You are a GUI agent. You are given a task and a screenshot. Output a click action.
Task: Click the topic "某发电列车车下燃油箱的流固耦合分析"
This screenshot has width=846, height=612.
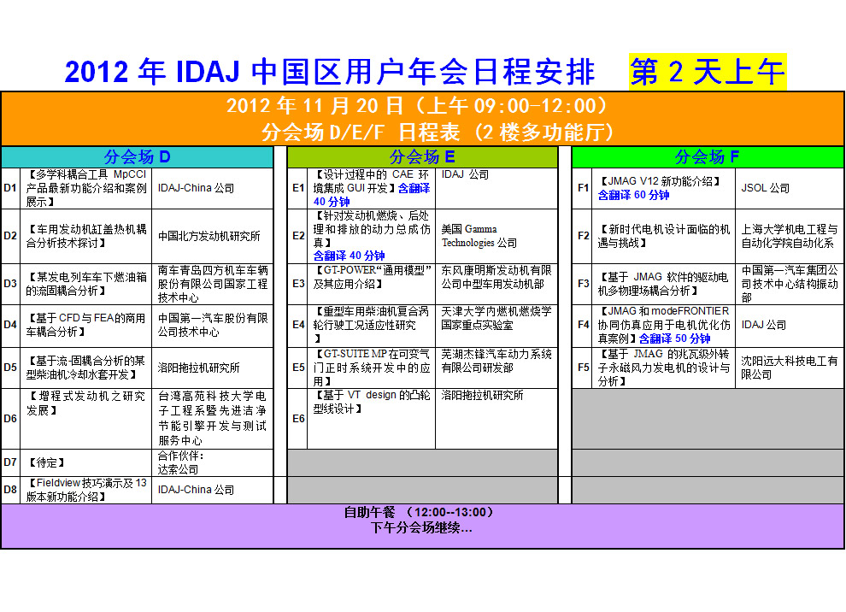click(86, 283)
